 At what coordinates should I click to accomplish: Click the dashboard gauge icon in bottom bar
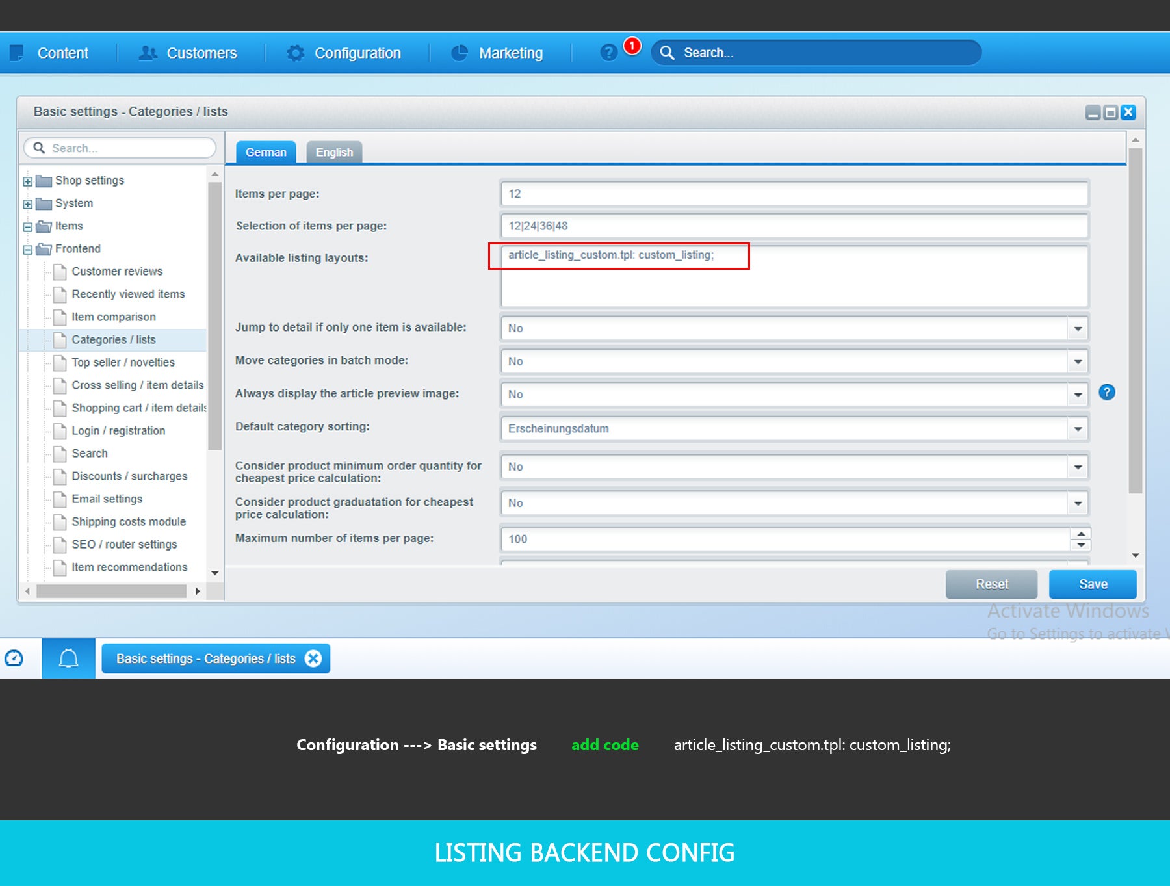pos(14,658)
